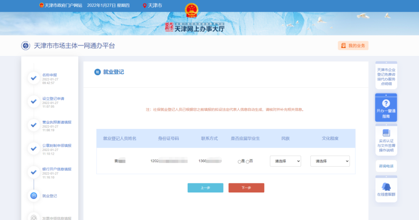The height and width of the screenshot is (220, 419).
Task: Click the 天津市 location text
Action: pyautogui.click(x=155, y=5)
